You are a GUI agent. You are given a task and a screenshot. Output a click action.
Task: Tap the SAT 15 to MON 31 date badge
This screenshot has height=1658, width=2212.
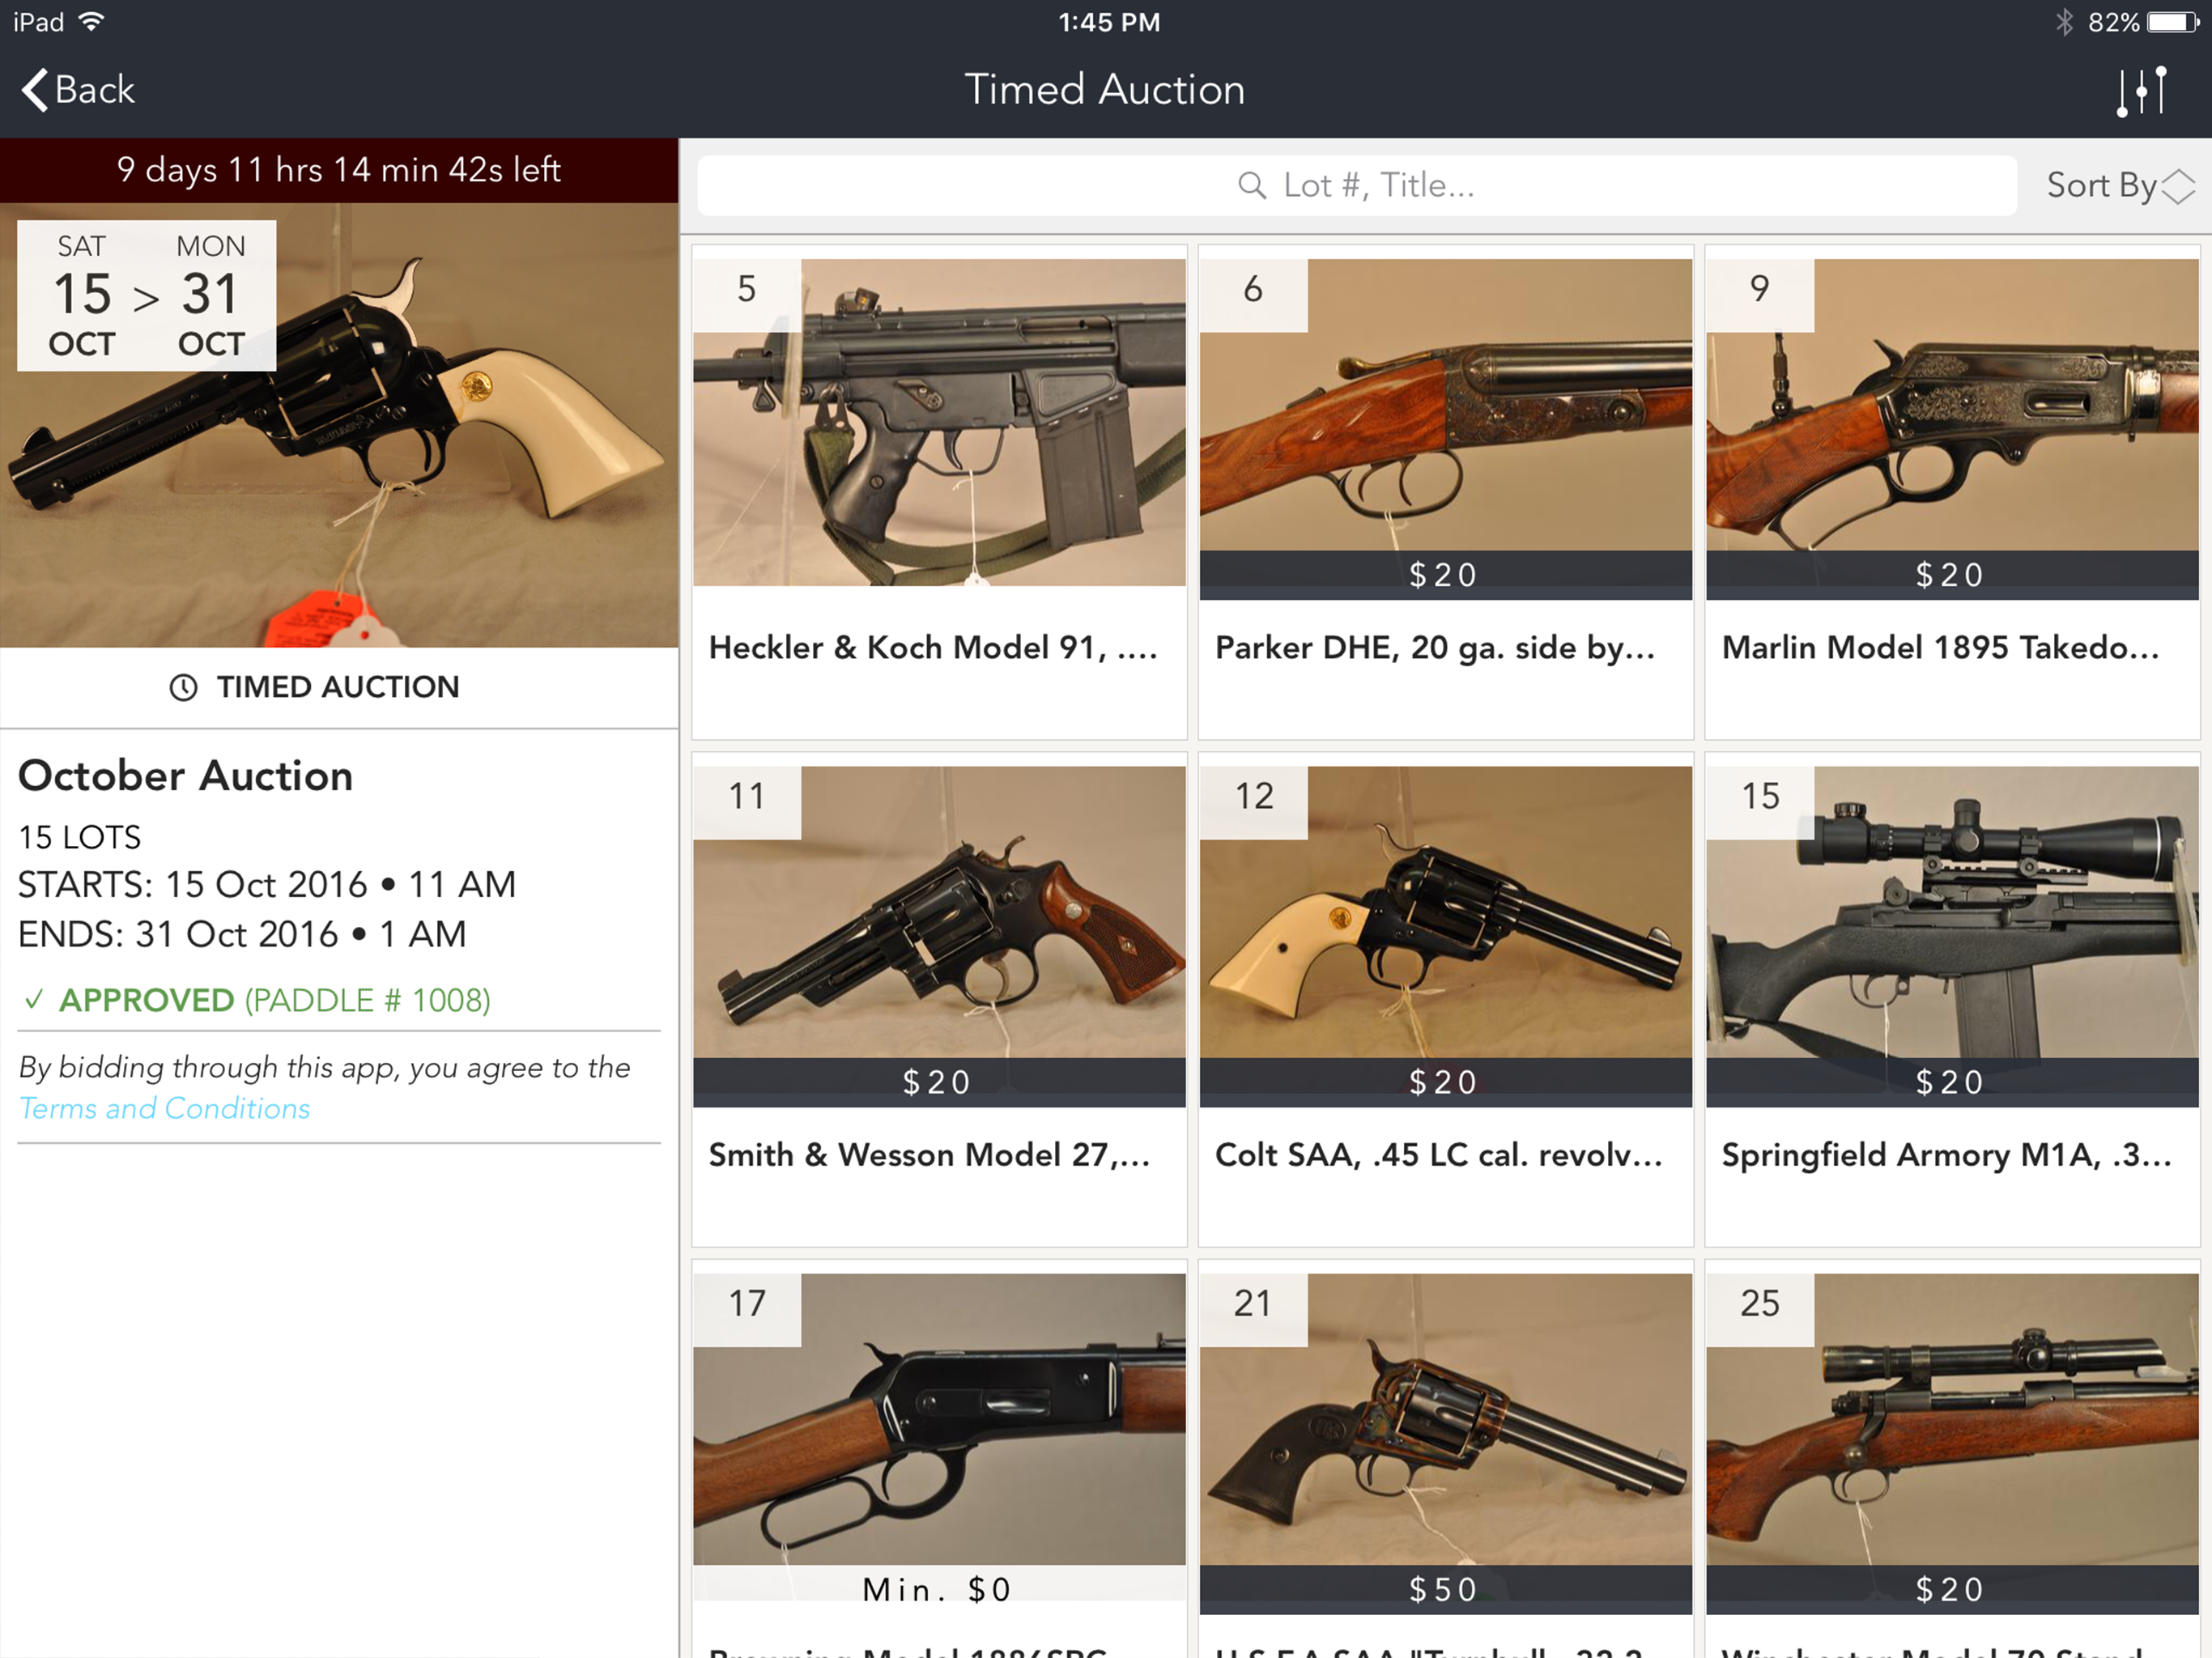click(x=146, y=295)
